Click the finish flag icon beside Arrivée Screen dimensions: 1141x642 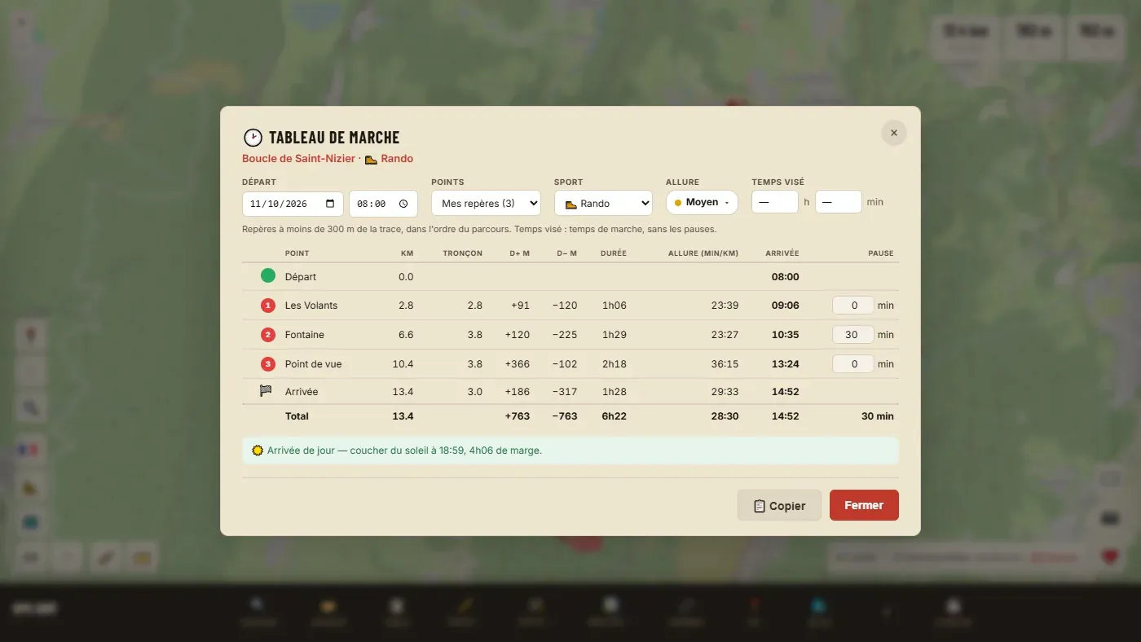coord(266,391)
